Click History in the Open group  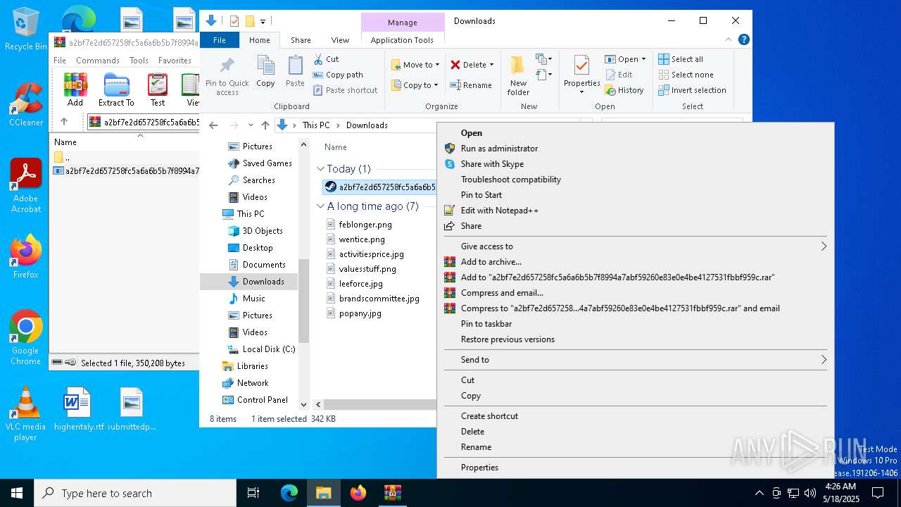(x=624, y=90)
